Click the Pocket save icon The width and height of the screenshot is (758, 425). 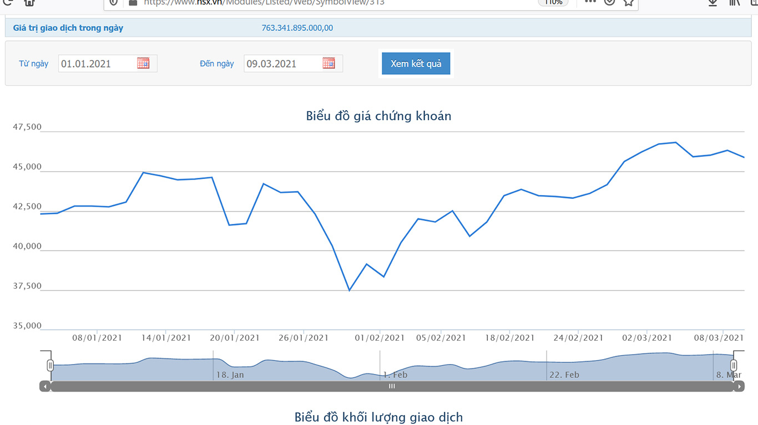click(x=609, y=2)
